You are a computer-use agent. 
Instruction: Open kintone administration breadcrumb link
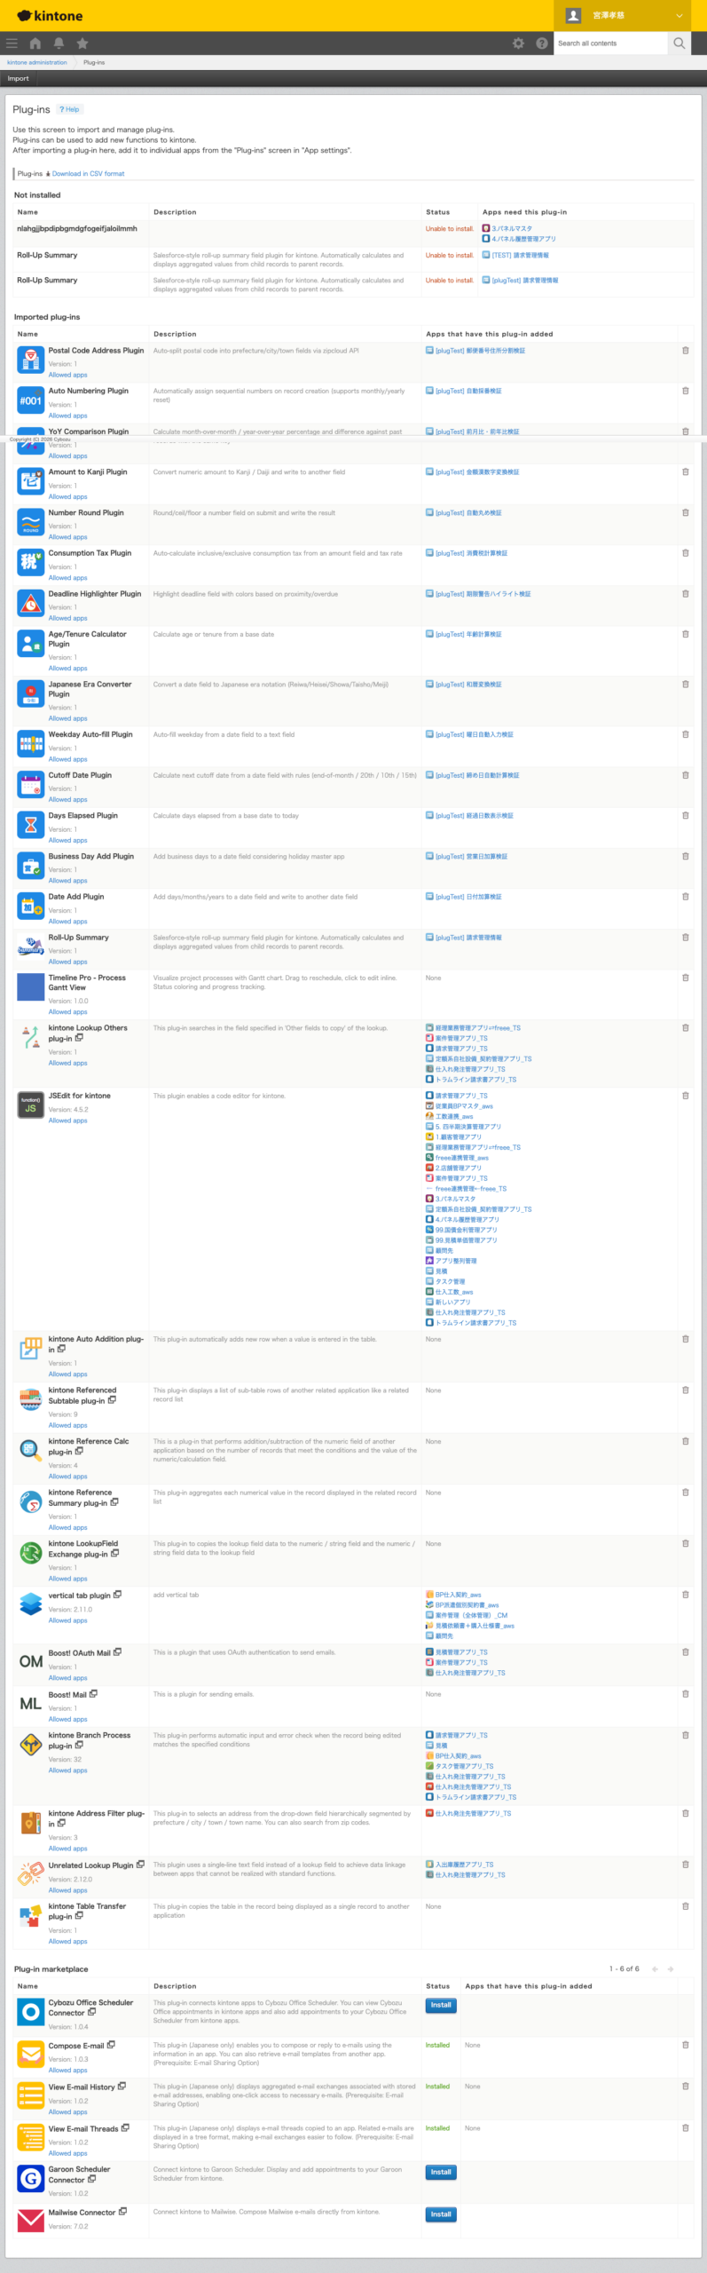coord(36,62)
